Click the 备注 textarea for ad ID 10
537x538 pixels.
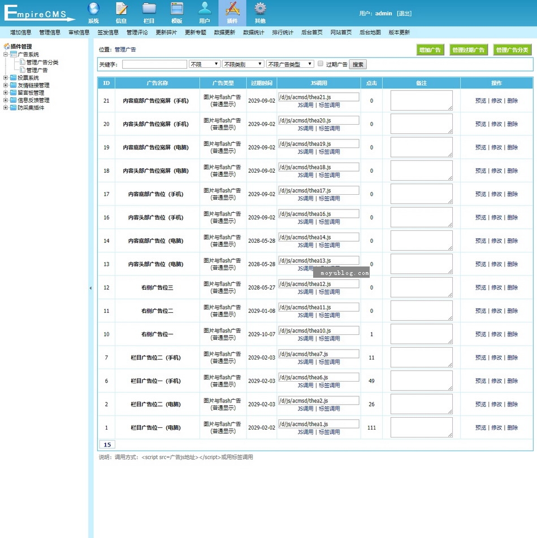pyautogui.click(x=422, y=334)
